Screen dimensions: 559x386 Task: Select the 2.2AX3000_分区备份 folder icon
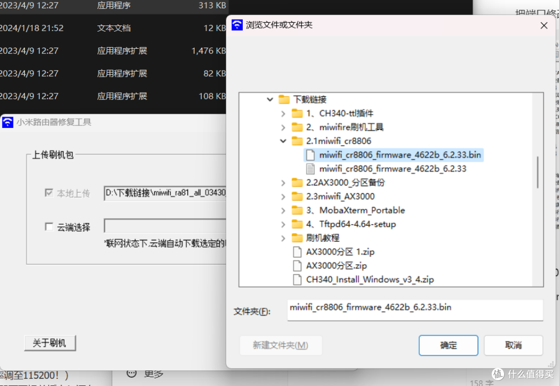297,183
